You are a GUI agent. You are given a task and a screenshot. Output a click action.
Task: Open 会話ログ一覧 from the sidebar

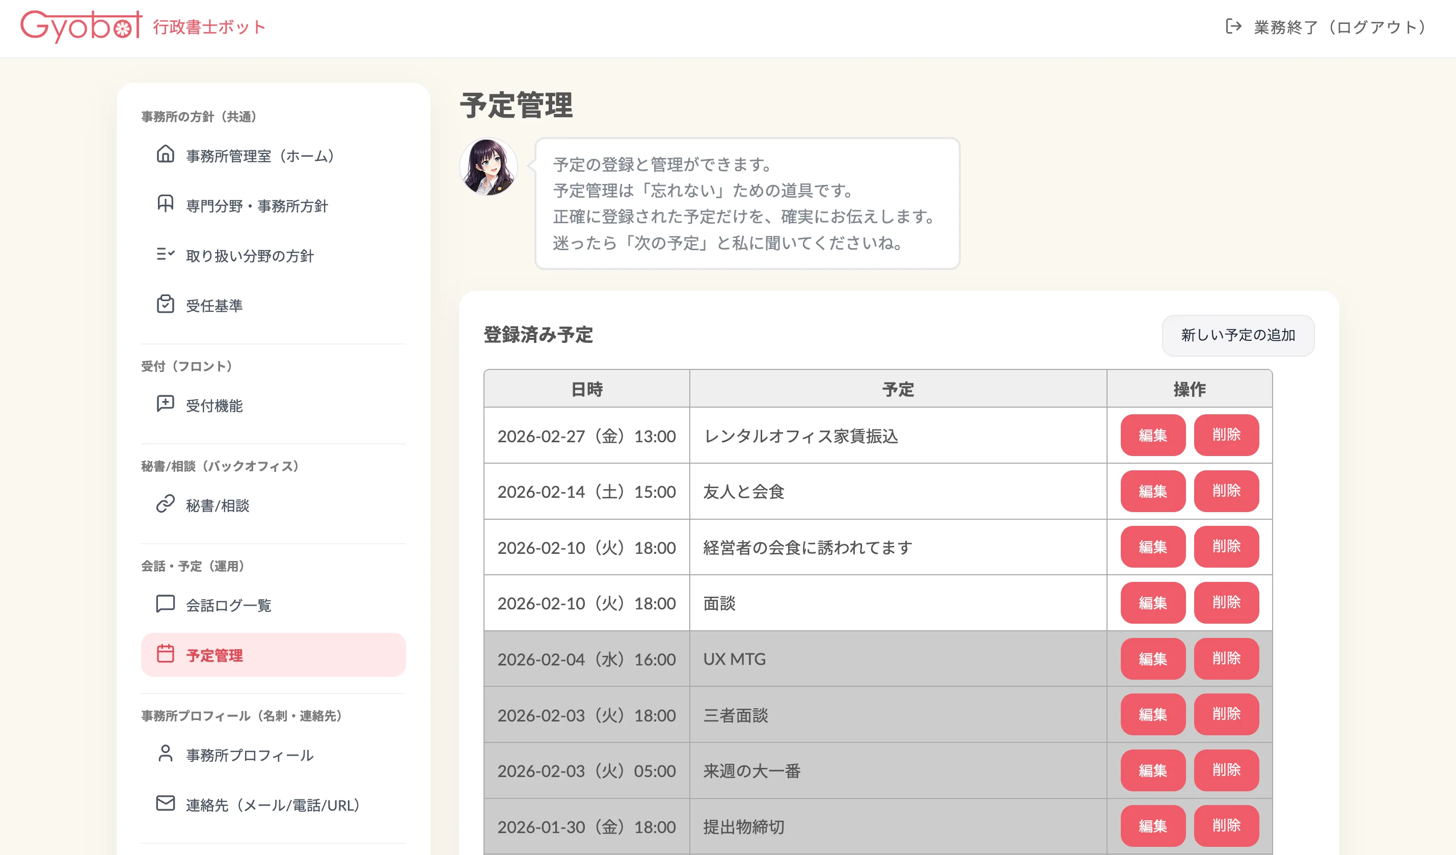click(x=228, y=605)
